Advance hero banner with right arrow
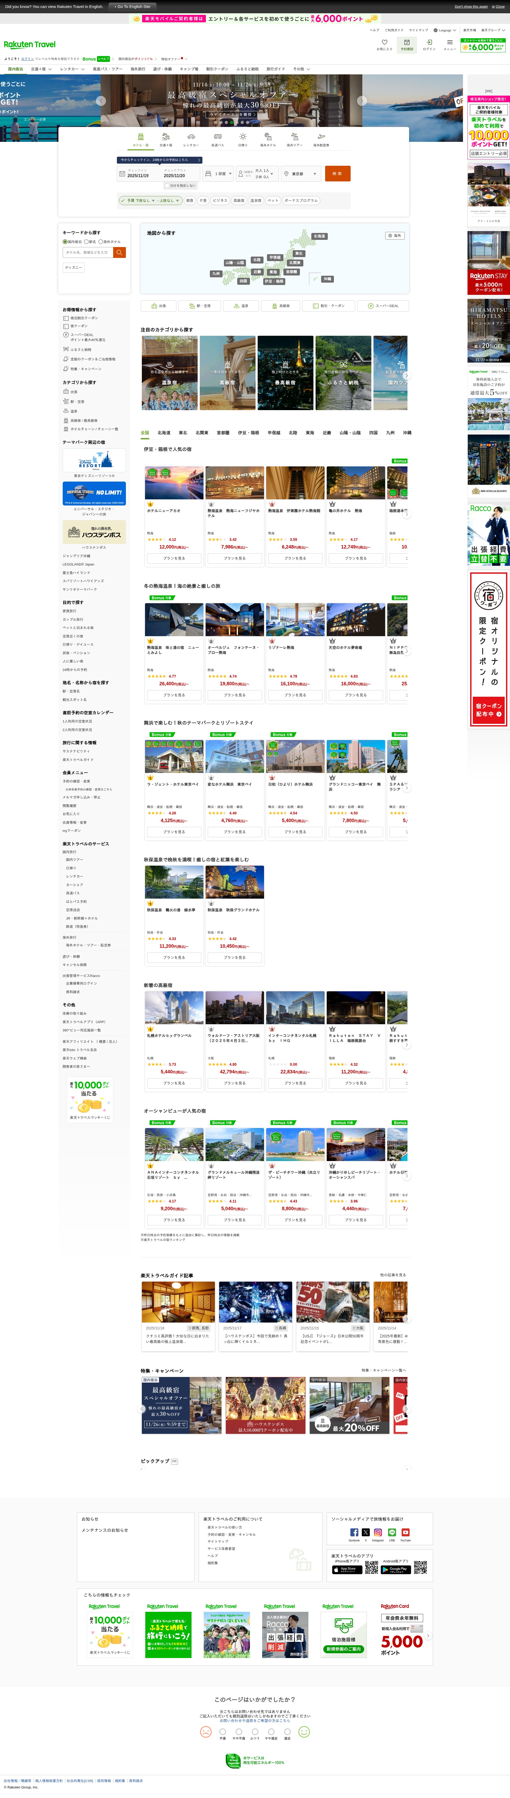This screenshot has height=1798, width=510. point(362,100)
